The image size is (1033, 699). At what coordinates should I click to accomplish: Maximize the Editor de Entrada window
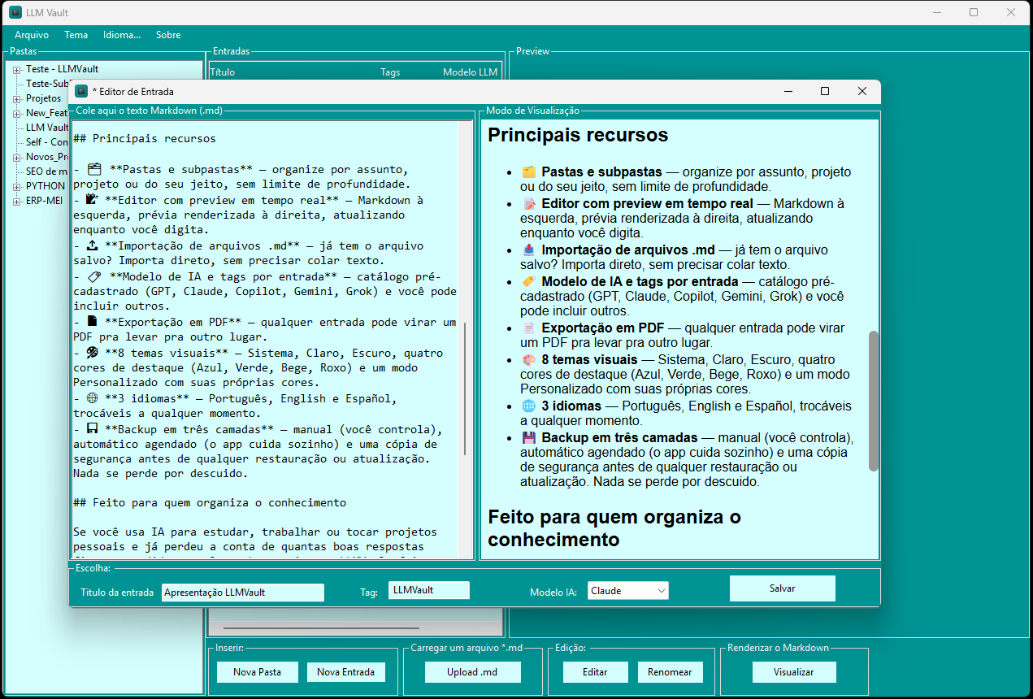(825, 91)
